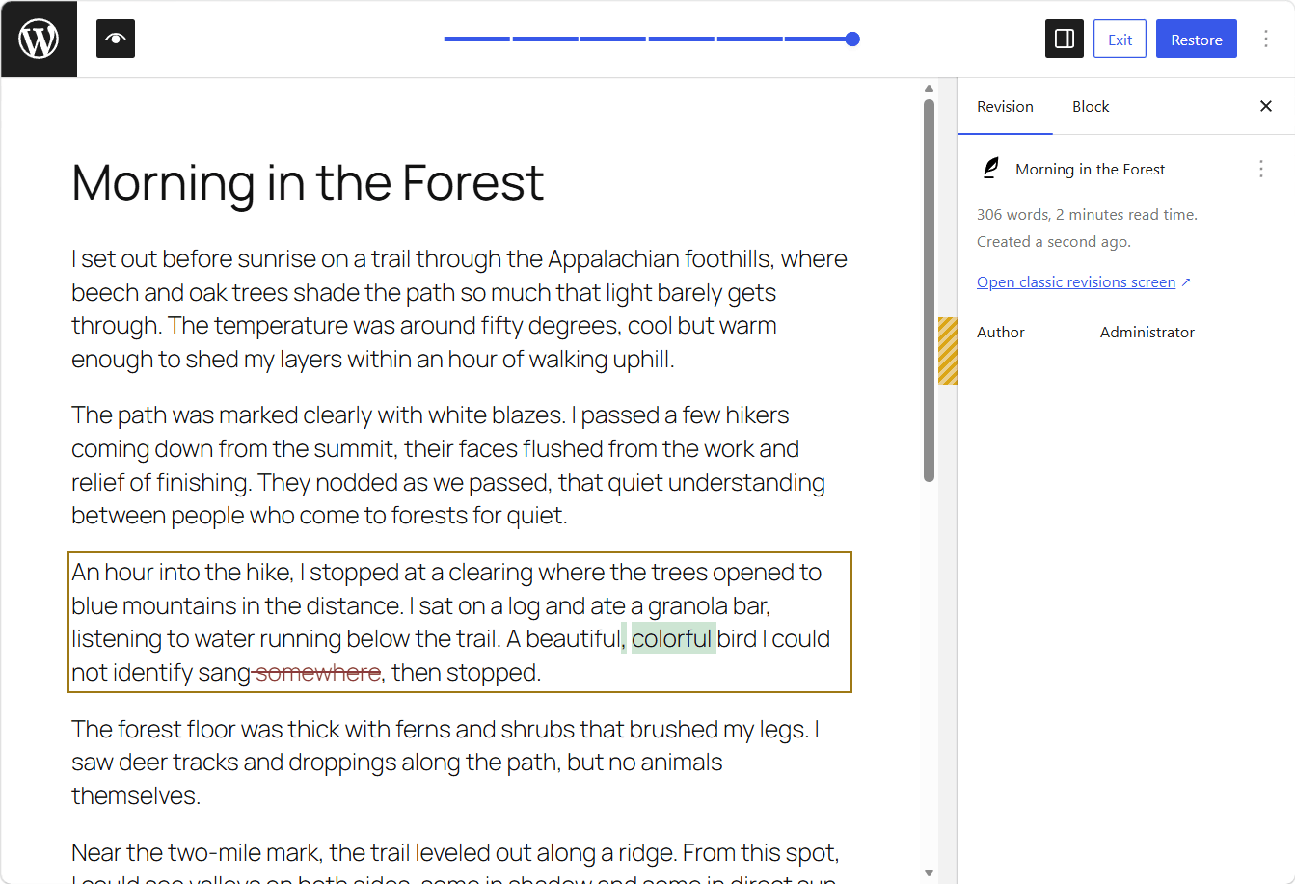Click the Created a second ago text
1295x884 pixels.
click(1053, 242)
